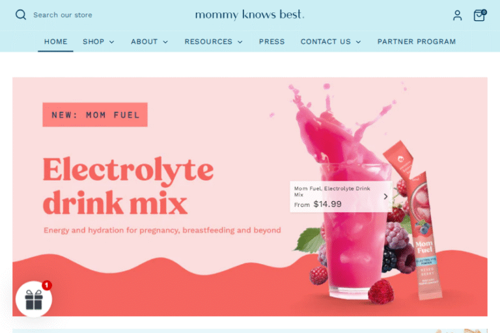Open the Mom Fuel Electrolyte Drink Mix card
The width and height of the screenshot is (500, 333).
click(x=340, y=196)
